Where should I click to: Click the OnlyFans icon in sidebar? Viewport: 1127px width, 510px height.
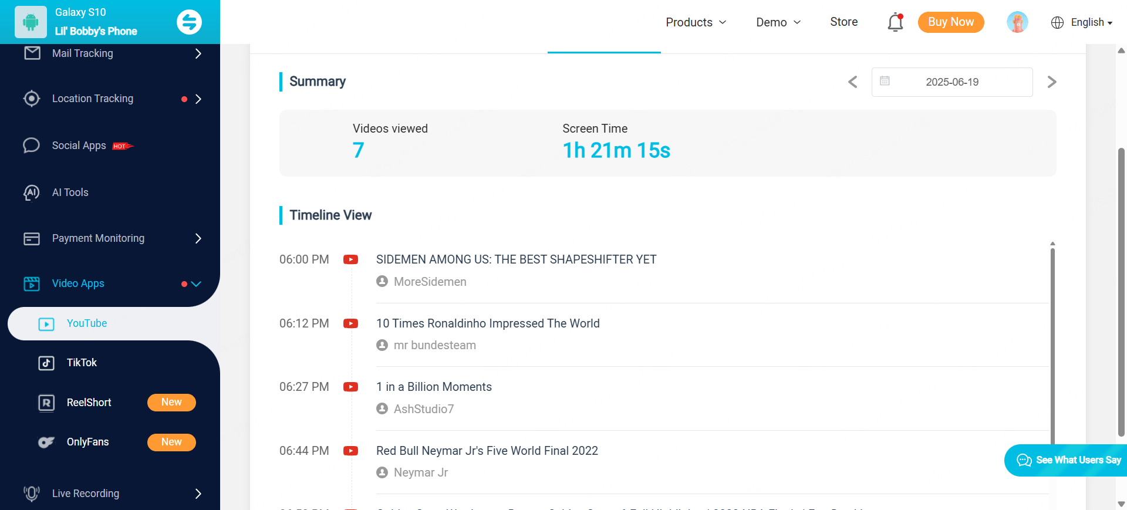click(x=46, y=442)
